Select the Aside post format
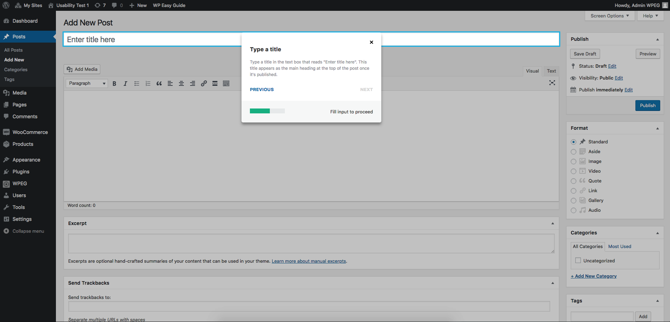 click(x=574, y=152)
